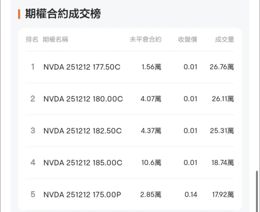Open NVDA 251212 175.00P option
The height and width of the screenshot is (212, 260).
coord(82,195)
